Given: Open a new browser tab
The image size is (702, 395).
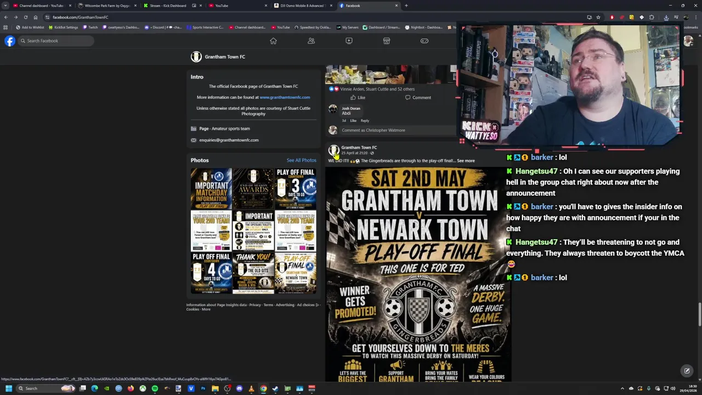Looking at the screenshot, I should (406, 5).
